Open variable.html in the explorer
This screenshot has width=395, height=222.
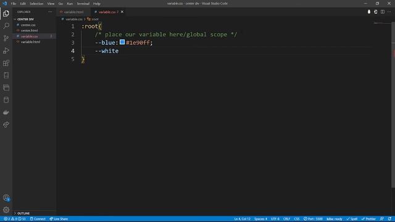point(30,42)
